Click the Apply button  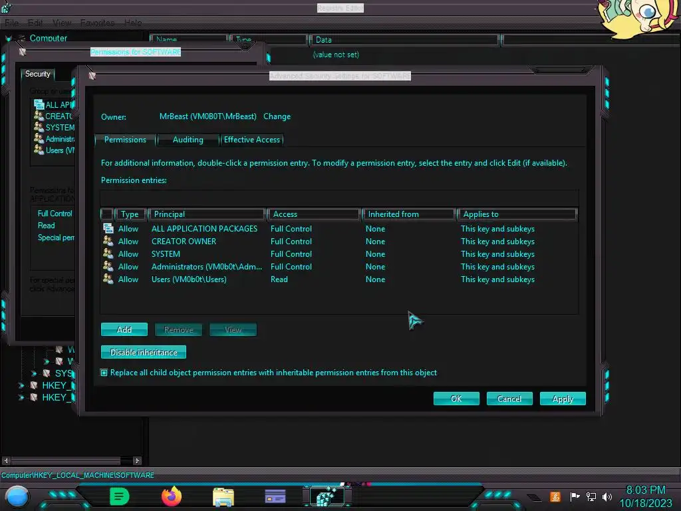click(x=563, y=399)
